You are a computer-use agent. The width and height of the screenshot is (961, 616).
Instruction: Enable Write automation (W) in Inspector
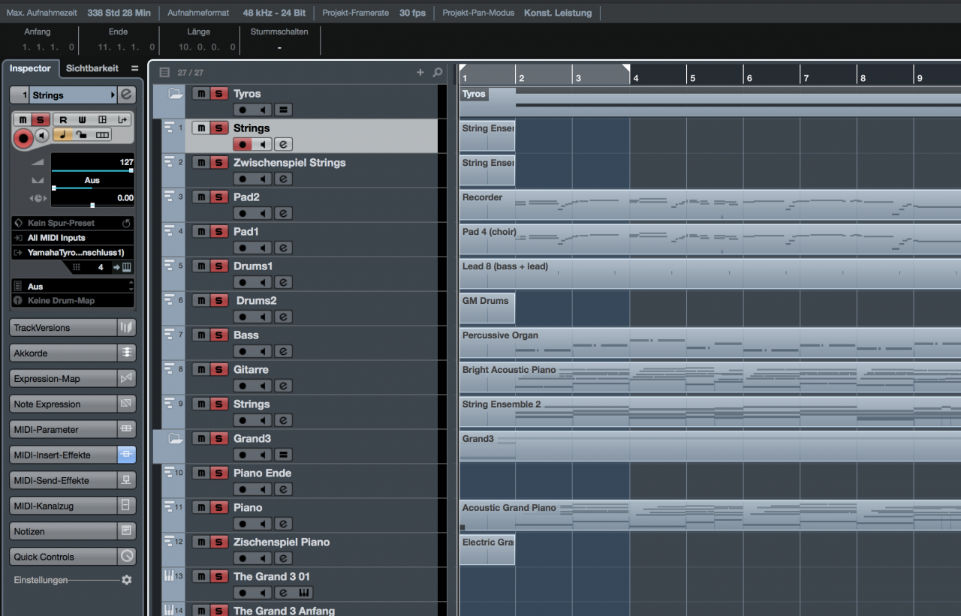pos(83,120)
